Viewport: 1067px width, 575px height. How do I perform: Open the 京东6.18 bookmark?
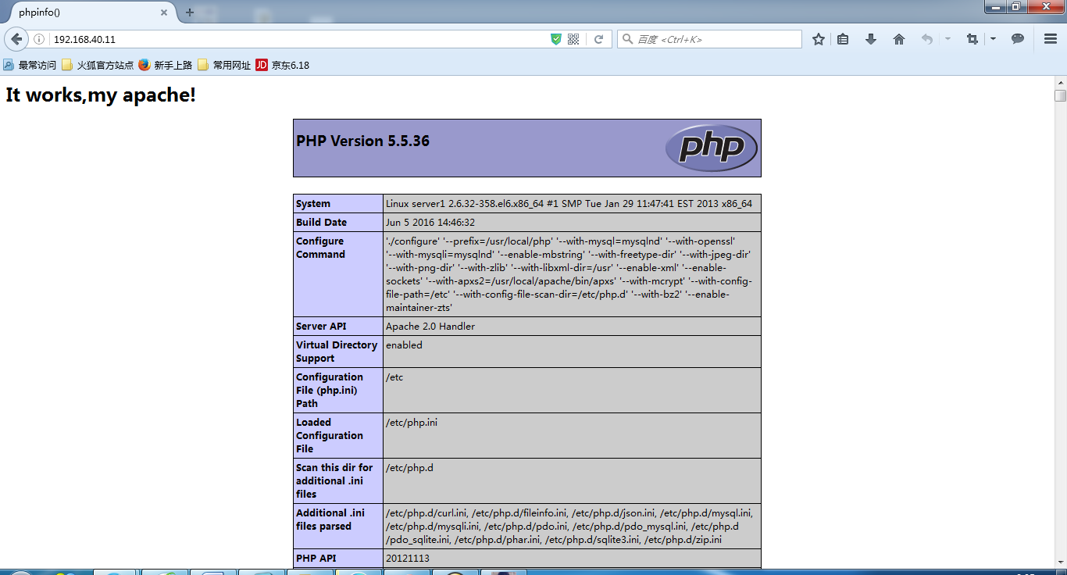[283, 66]
